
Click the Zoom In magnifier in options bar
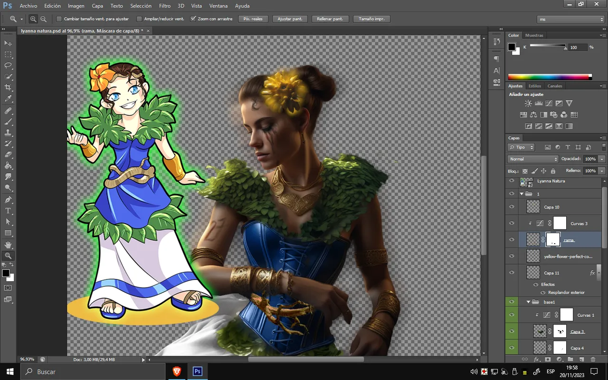point(33,19)
